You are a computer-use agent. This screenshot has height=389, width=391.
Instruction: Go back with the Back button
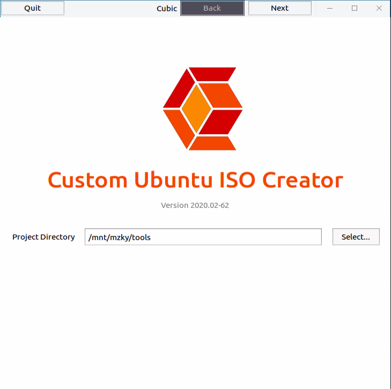[212, 8]
